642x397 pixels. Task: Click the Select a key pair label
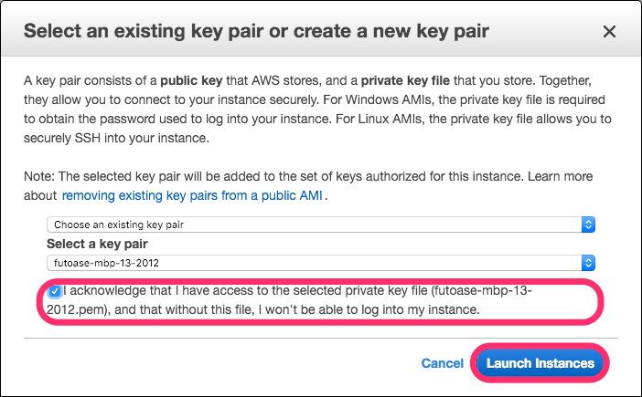click(97, 244)
